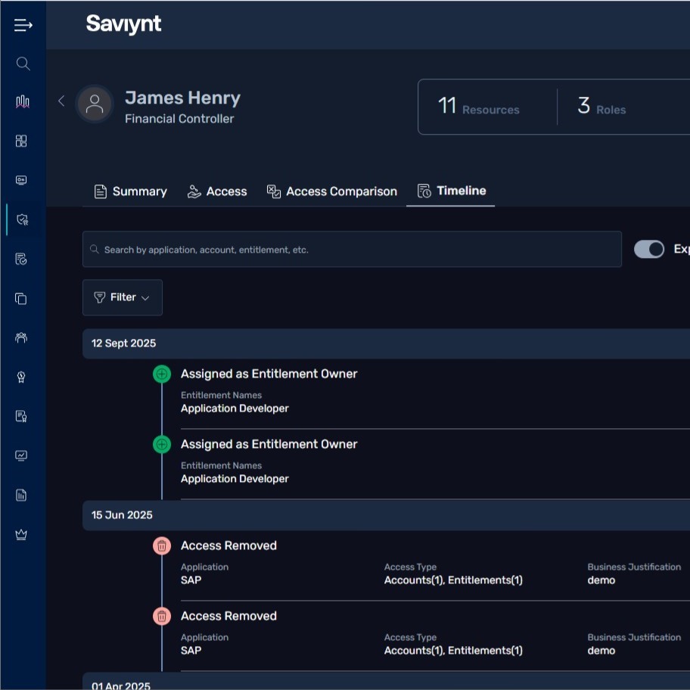Screen dimensions: 690x690
Task: Open the Filter dropdown chevron
Action: click(x=145, y=298)
